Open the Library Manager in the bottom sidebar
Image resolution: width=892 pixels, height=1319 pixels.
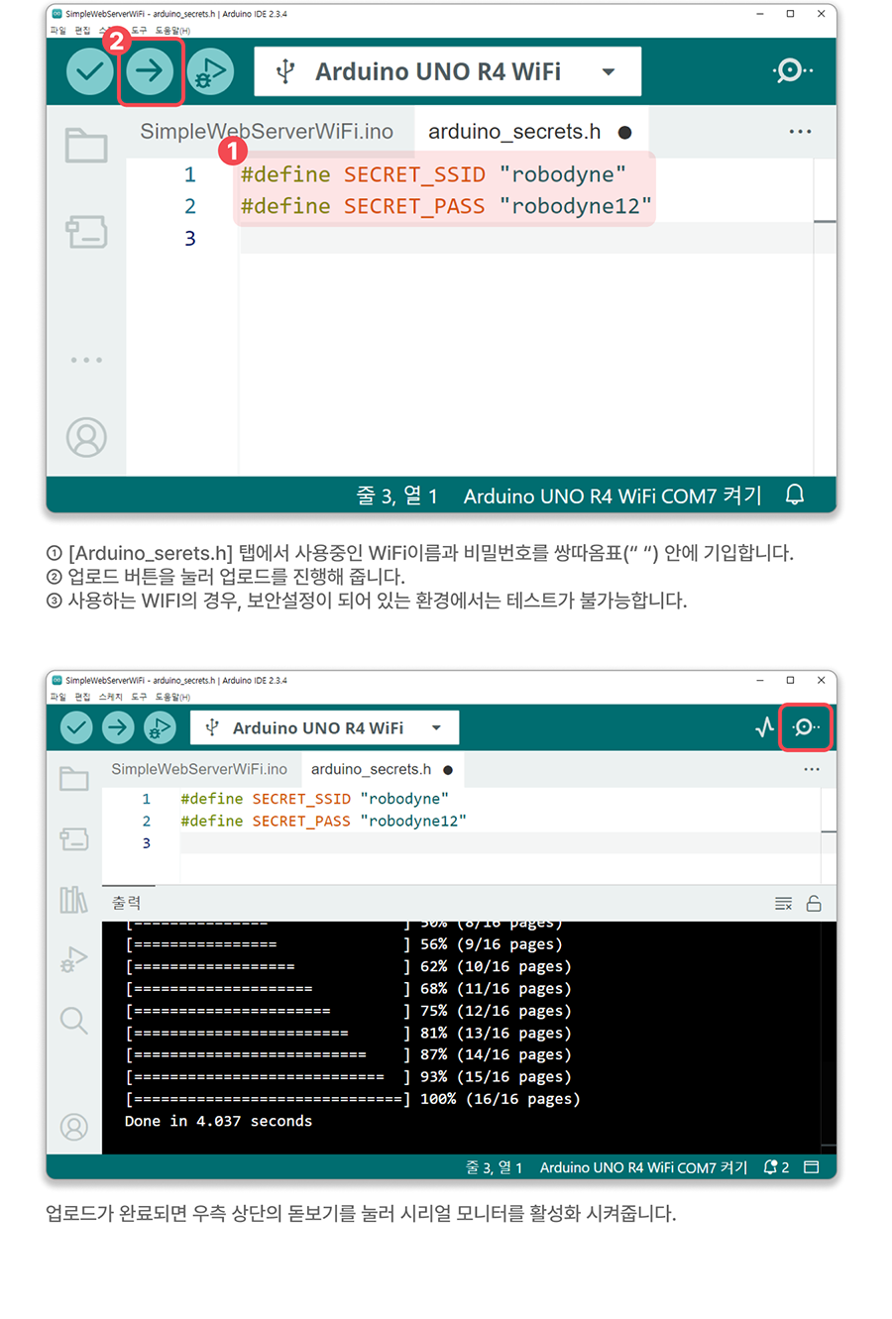coord(74,900)
